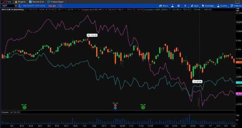Click the orange MSFT value tag on price axis

tap(239, 62)
